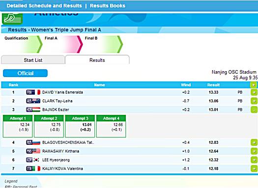Click the Attempt 1 box showing 12.34
Viewport: 258px width, 188px height.
tap(18, 126)
